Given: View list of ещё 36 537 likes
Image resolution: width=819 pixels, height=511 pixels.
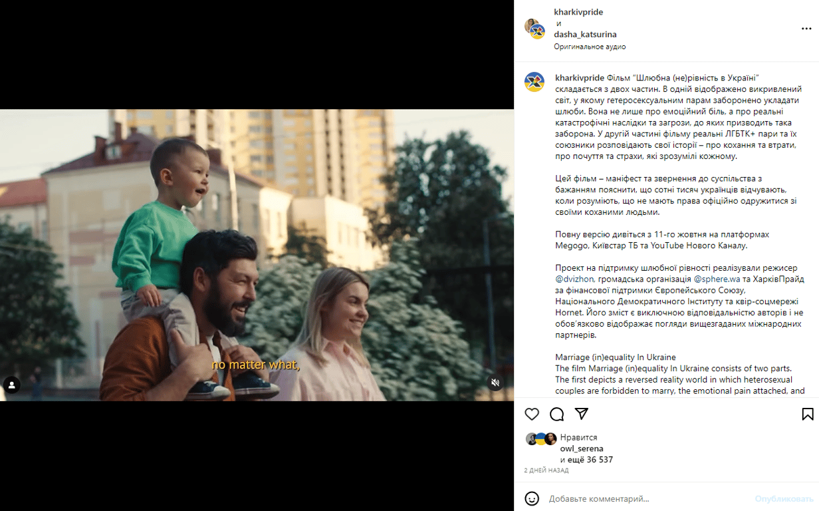Looking at the screenshot, I should pyautogui.click(x=586, y=460).
